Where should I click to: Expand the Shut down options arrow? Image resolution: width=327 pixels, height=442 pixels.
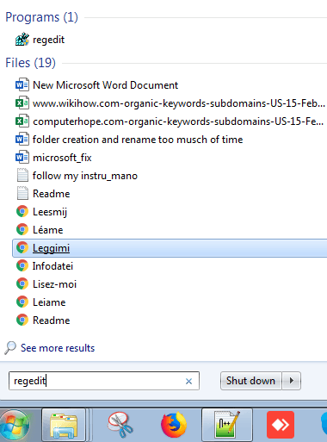point(292,381)
